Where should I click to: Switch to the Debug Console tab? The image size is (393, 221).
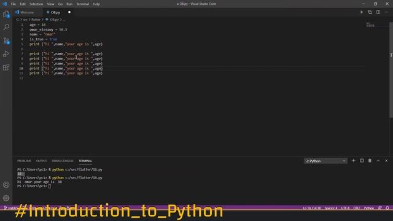tap(63, 161)
